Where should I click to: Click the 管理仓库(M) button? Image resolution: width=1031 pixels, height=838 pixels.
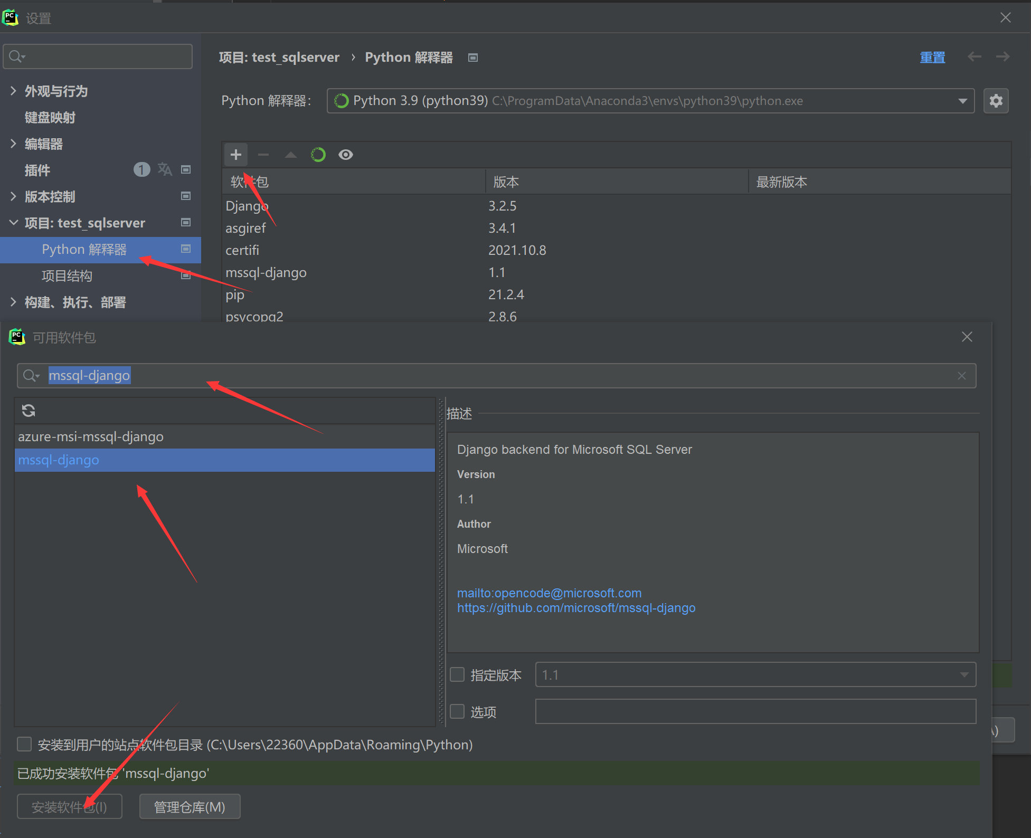(x=190, y=806)
